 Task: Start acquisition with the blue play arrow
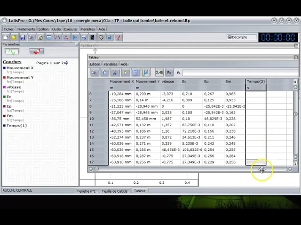[75, 37]
